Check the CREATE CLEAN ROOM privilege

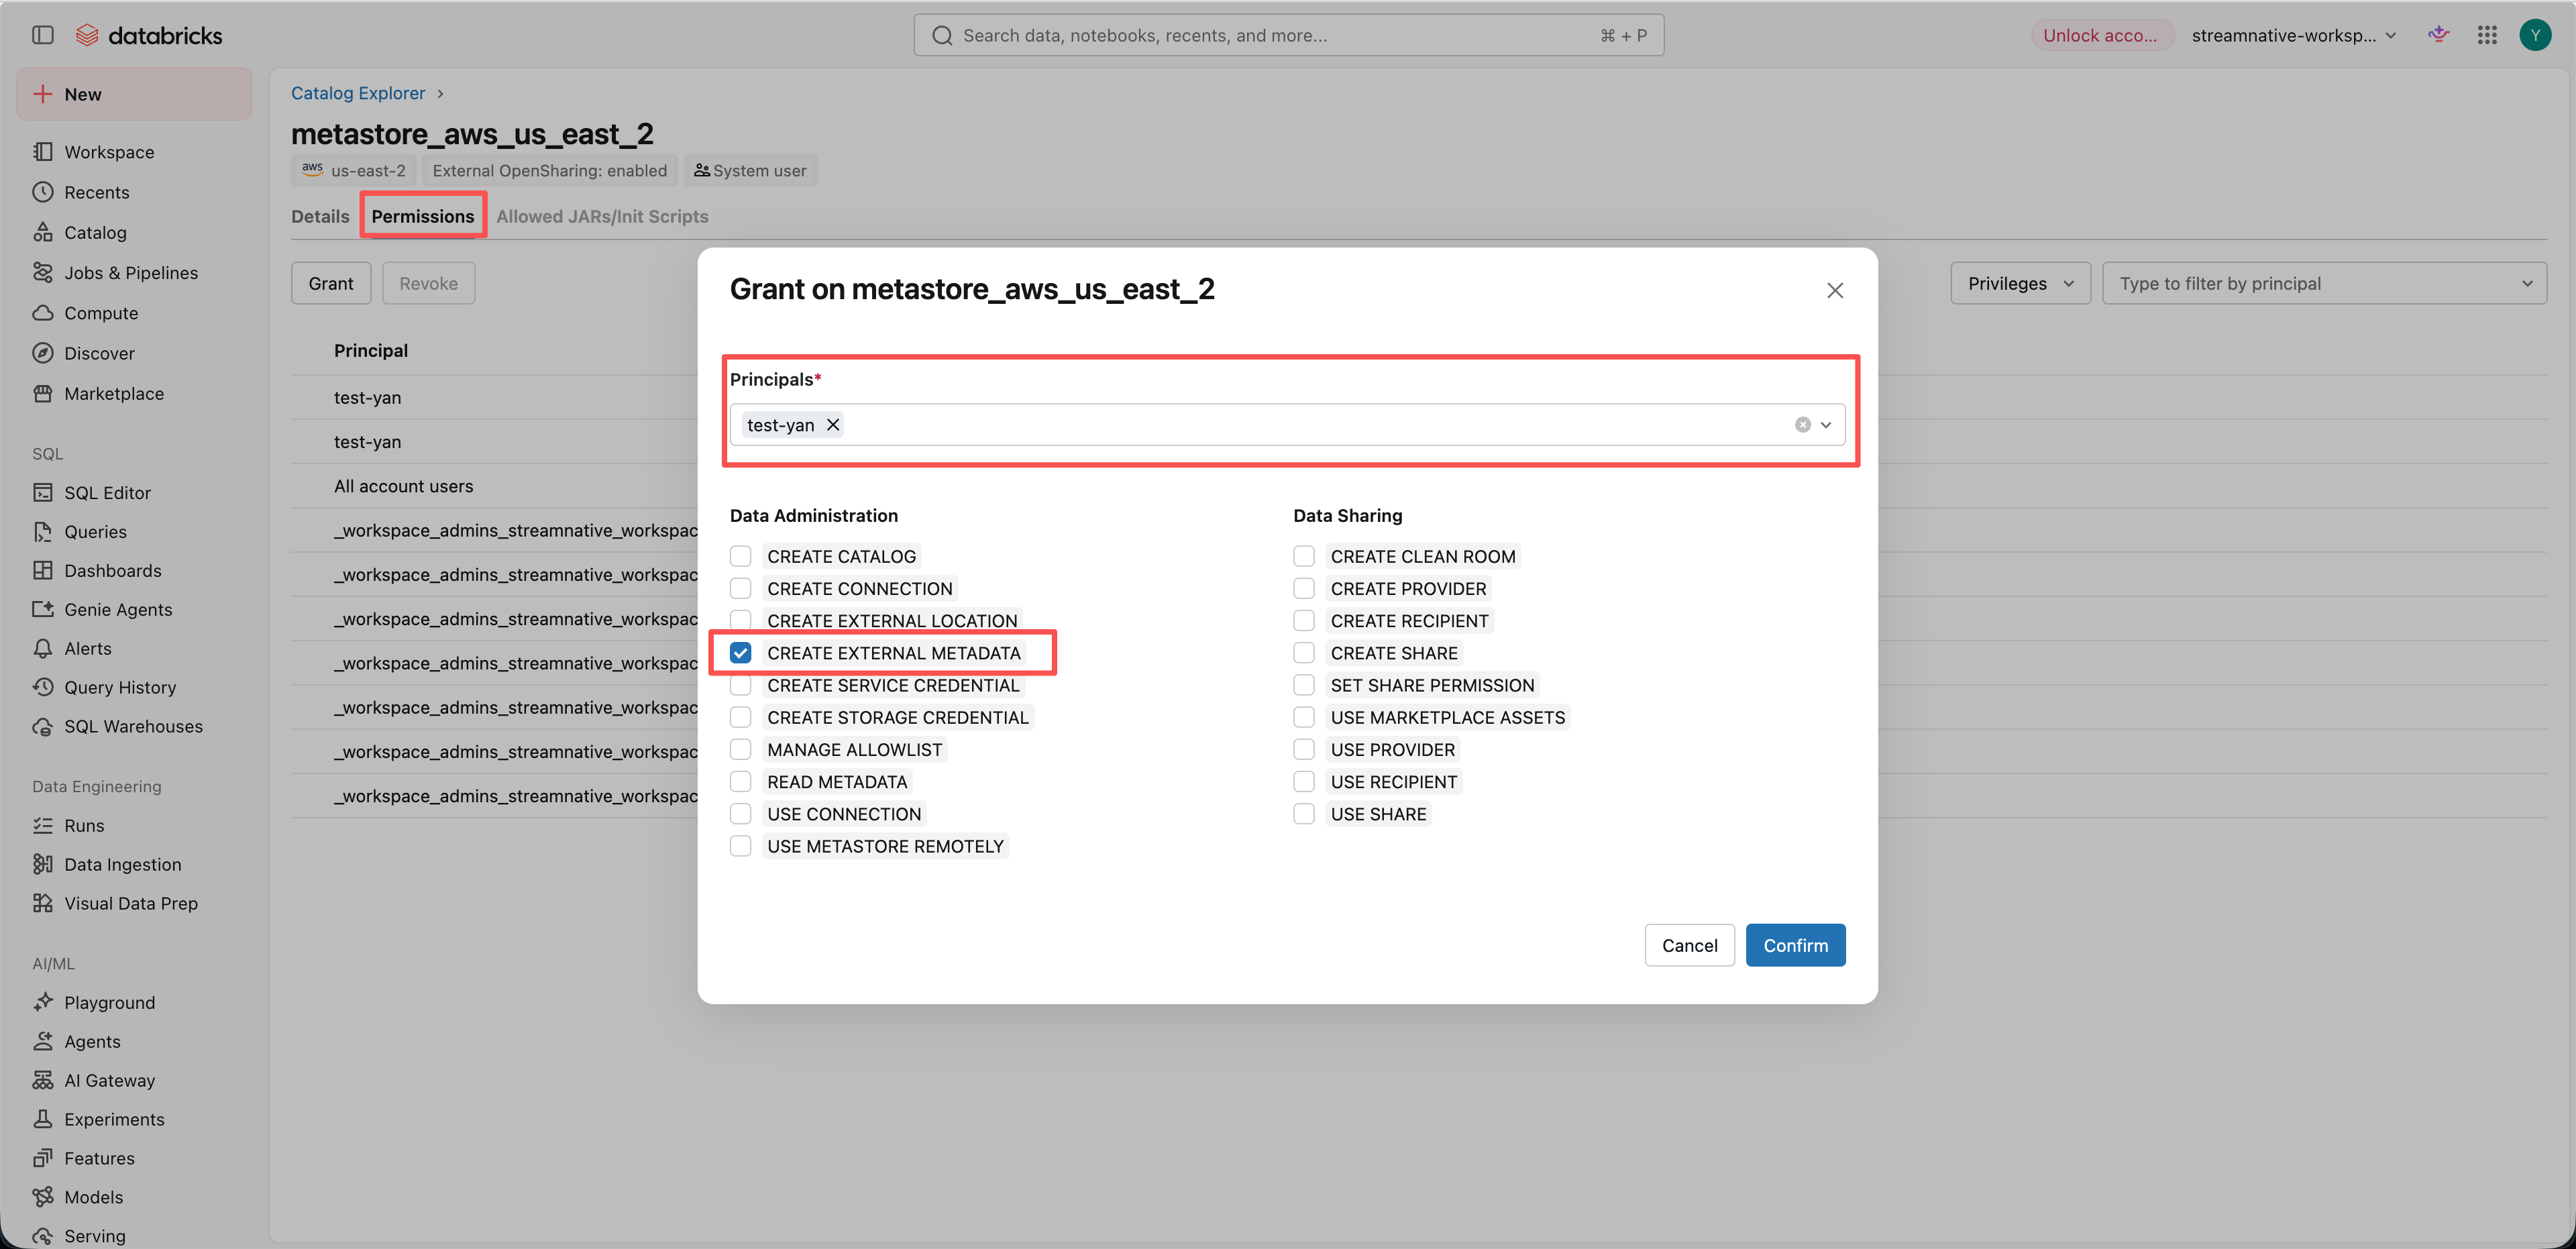coord(1303,556)
